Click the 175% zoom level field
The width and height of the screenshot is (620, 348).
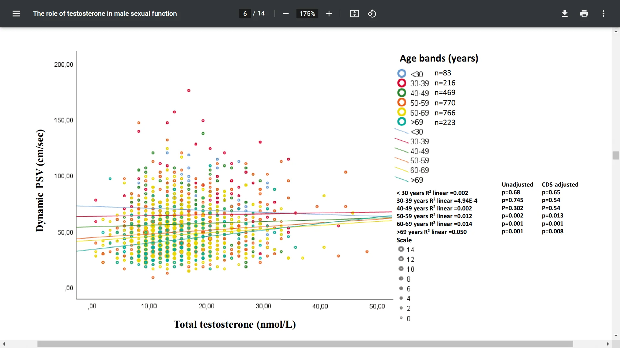(307, 14)
